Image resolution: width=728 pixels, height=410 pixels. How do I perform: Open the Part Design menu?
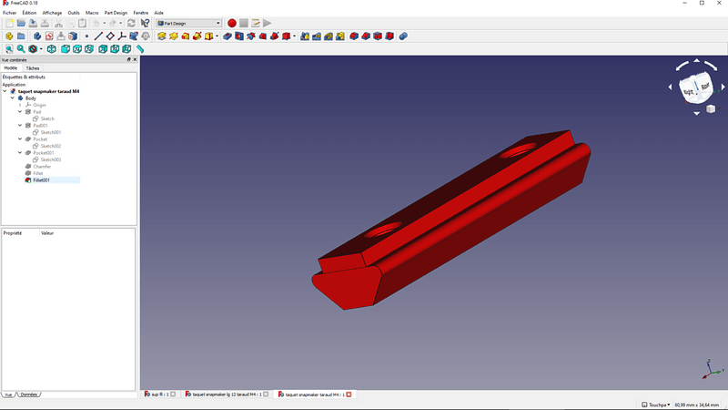116,13
